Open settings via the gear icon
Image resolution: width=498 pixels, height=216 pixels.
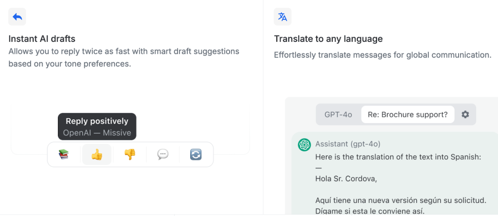465,115
